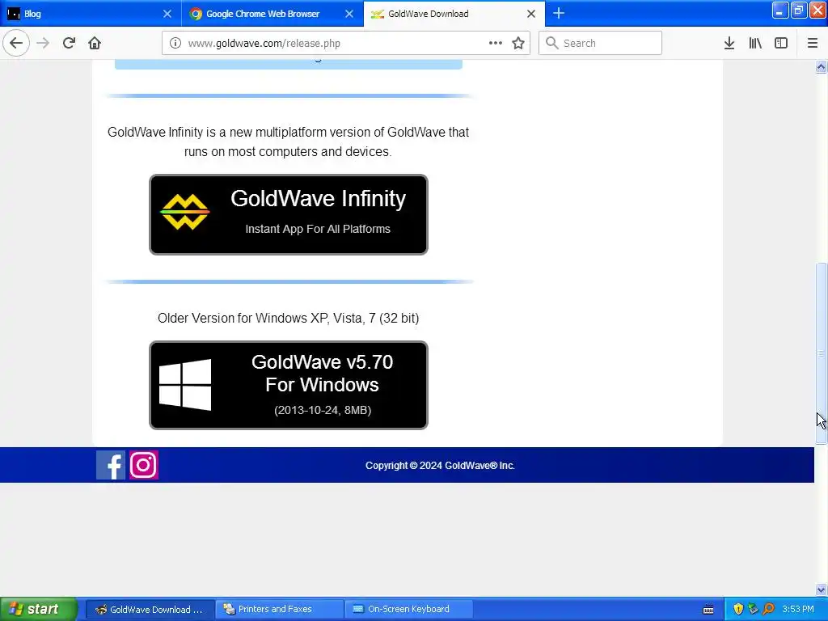Screen dimensions: 828x621
Task: Click the 3:53 PM system clock
Action: [797, 610]
